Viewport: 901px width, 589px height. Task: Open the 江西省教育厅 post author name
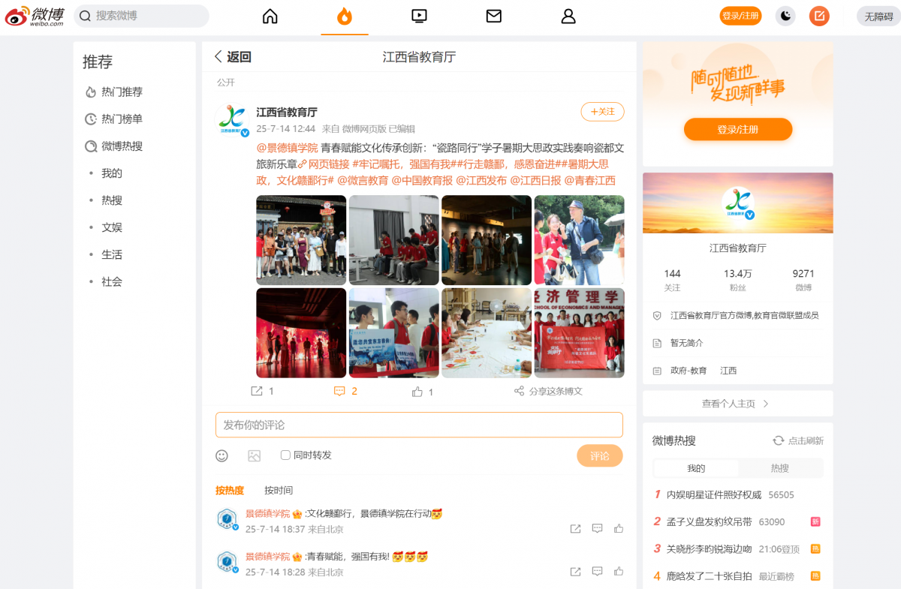(x=287, y=113)
